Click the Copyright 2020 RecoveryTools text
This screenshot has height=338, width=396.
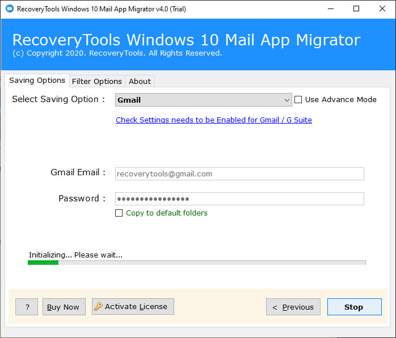click(117, 53)
